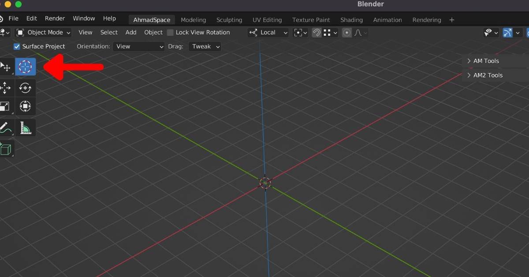Open the Object Mode selector
Image resolution: width=529 pixels, height=277 pixels.
43,32
